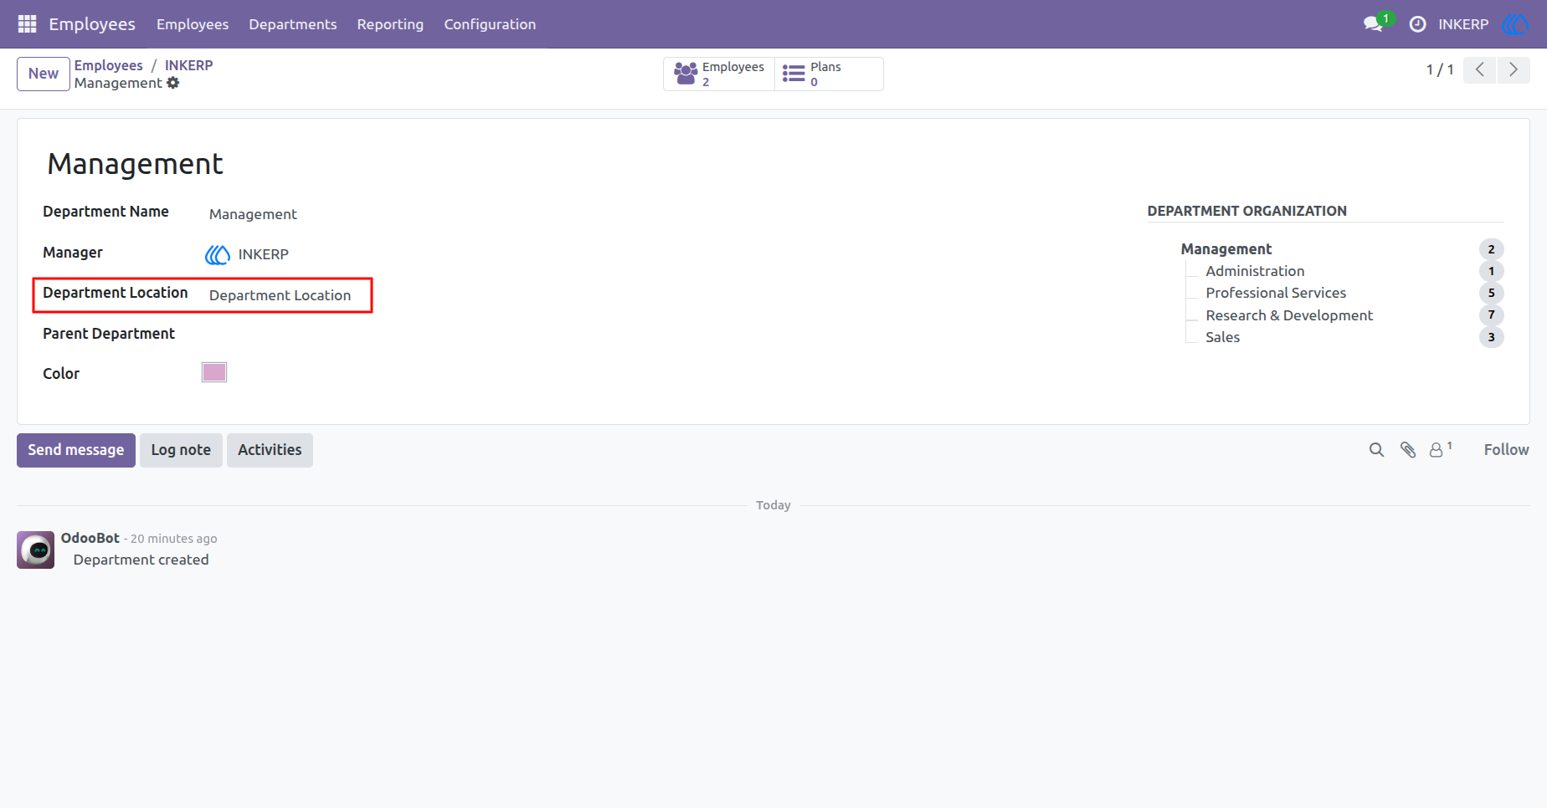Screen dimensions: 1547x808
Task: Attach files with the paperclip icon
Action: tap(1408, 450)
